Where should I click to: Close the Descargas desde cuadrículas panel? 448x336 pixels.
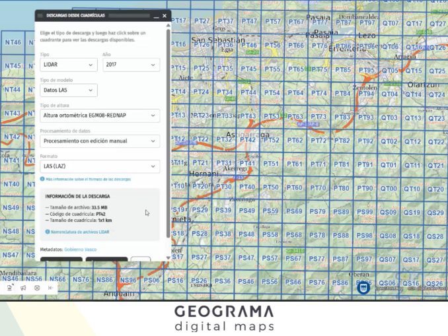(x=163, y=15)
